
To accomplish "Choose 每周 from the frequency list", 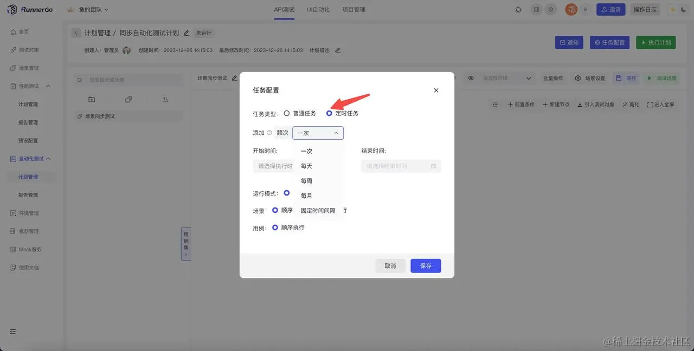I will 318,181.
